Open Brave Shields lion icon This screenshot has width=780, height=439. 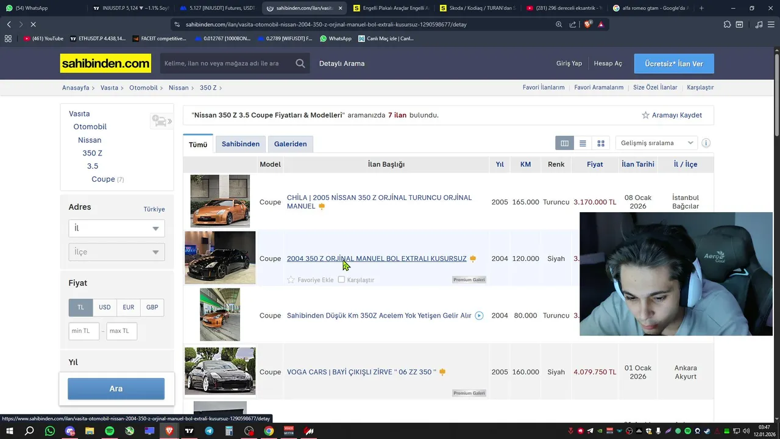click(587, 24)
